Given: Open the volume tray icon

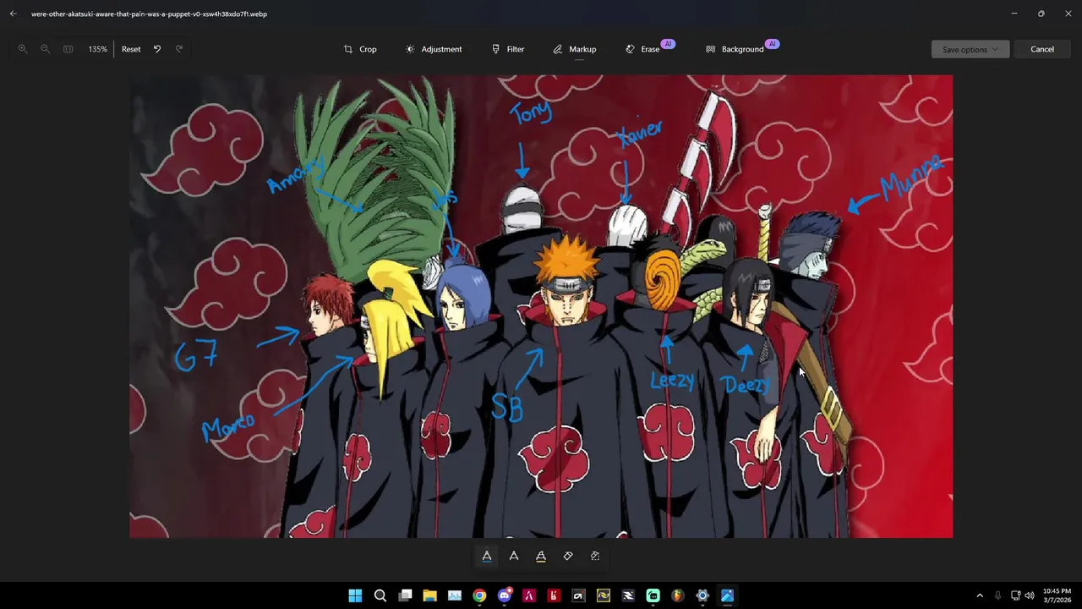Looking at the screenshot, I should [x=1030, y=595].
